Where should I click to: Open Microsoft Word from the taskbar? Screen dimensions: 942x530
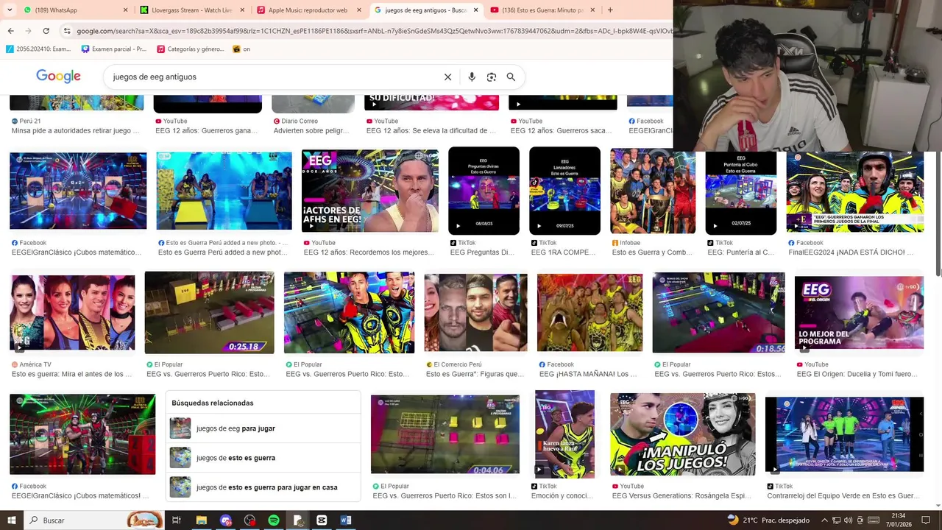pyautogui.click(x=346, y=520)
